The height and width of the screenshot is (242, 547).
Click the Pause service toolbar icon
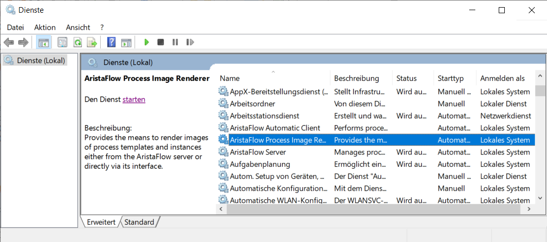[175, 42]
